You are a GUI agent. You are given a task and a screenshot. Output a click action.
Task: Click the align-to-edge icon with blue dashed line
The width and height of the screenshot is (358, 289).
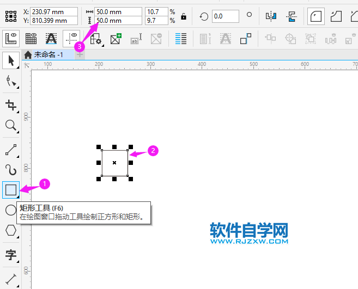coord(246,39)
